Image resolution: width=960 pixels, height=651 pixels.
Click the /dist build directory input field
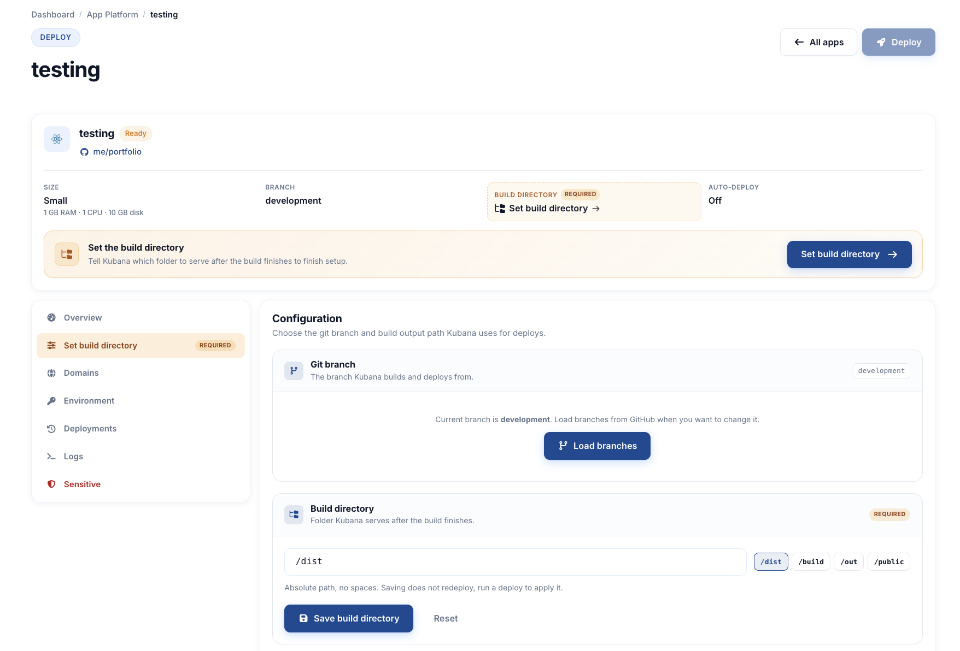coord(515,562)
